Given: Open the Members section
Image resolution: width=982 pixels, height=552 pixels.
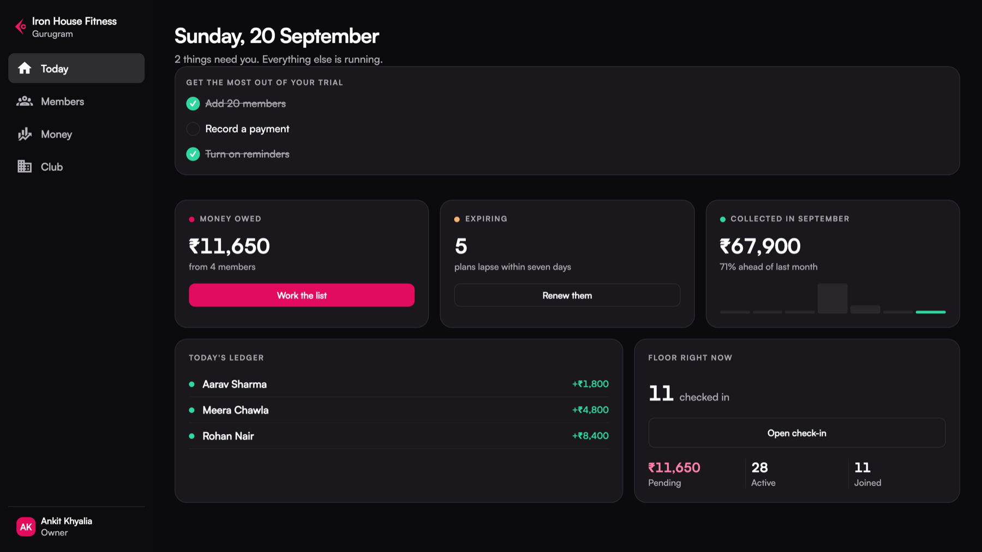Looking at the screenshot, I should coord(76,101).
